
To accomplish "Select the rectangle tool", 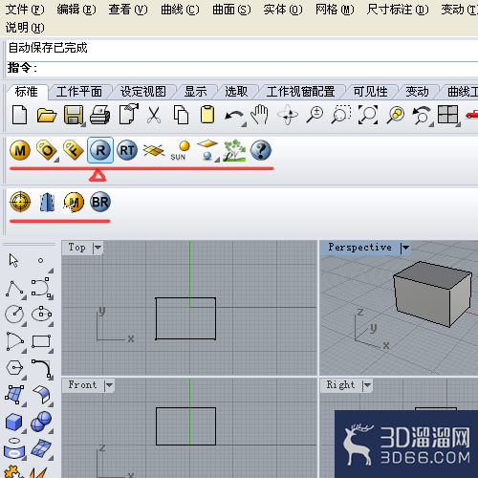I will [41, 341].
